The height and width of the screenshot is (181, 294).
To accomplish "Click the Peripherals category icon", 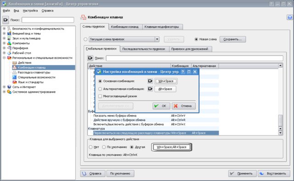I will point(9,48).
